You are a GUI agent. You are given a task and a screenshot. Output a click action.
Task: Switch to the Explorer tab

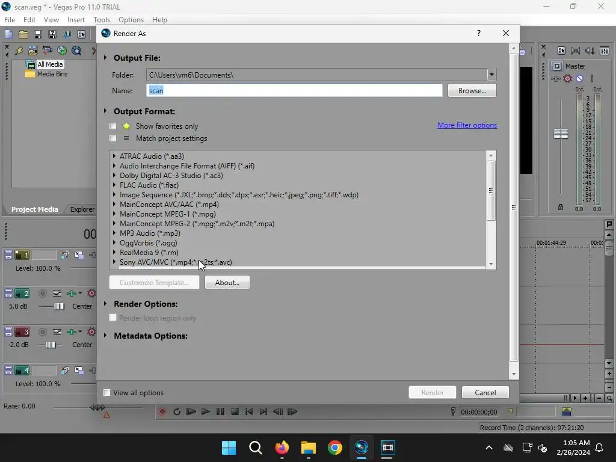[x=82, y=209]
